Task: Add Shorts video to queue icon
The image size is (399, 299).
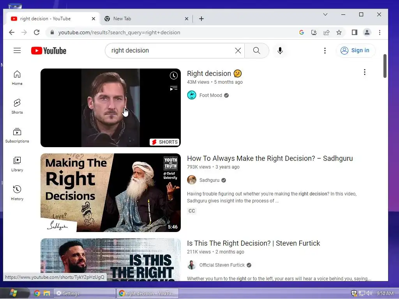Action: click(x=173, y=88)
